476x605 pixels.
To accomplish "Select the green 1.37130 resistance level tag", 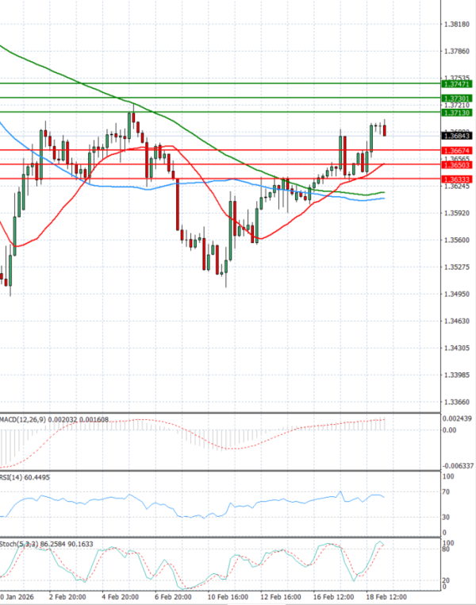I will click(x=456, y=113).
